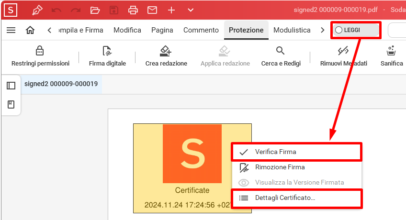Open the Cerca e Redigi tool

tap(281, 56)
